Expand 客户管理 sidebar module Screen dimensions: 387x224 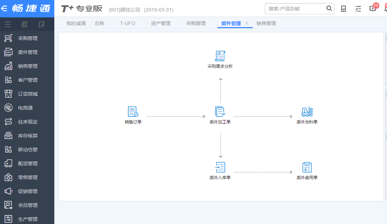click(x=27, y=80)
